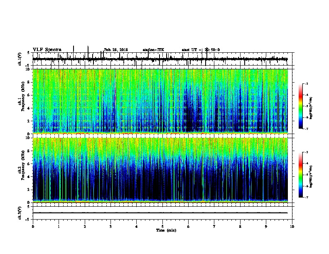The image size is (329, 254).
Task: Click the "-3" tick on ch.1 colorbar
Action: pos(306,83)
